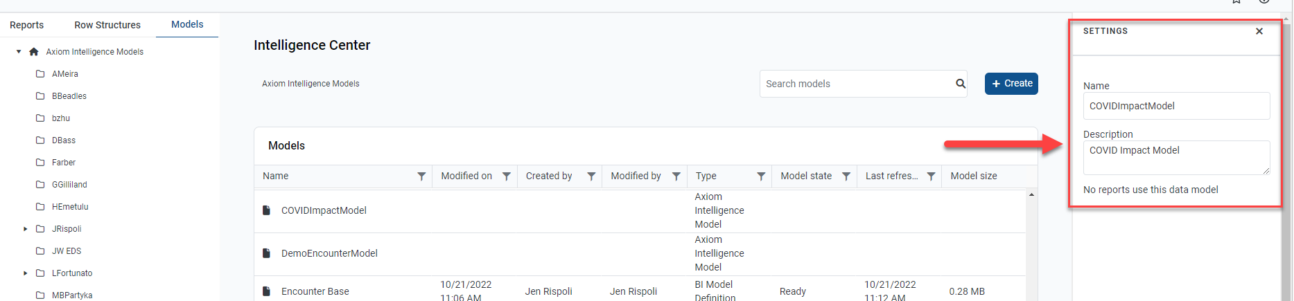The width and height of the screenshot is (1294, 301).
Task: Expand the JRispoli folder
Action: [26, 229]
